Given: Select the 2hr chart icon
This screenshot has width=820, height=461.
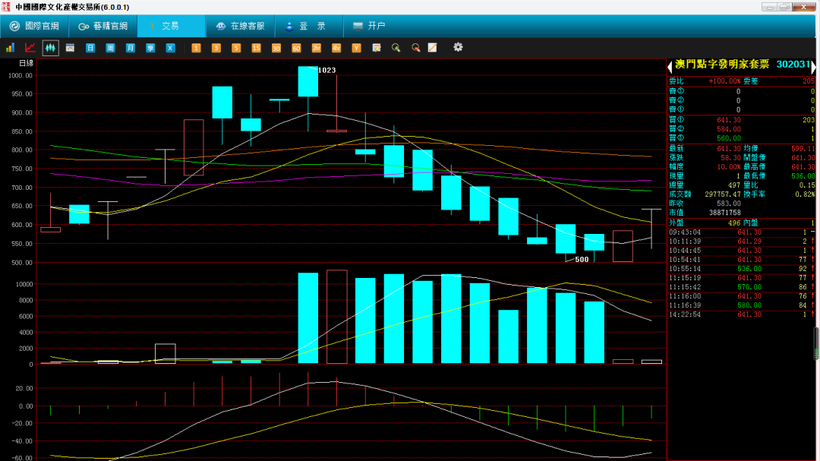Looking at the screenshot, I should point(317,48).
